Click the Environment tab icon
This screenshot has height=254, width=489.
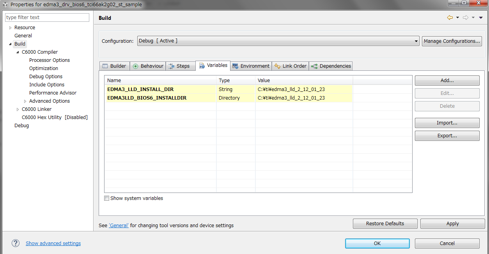pos(235,66)
